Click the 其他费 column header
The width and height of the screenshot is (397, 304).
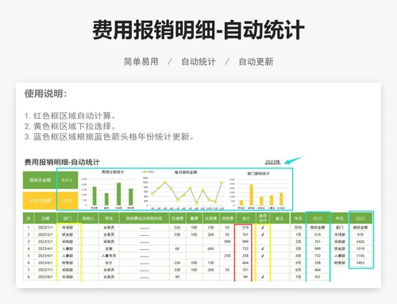(227, 218)
